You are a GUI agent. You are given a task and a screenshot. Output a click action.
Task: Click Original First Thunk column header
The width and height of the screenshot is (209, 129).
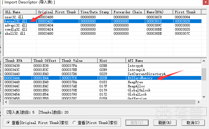pyautogui.click(x=58, y=12)
